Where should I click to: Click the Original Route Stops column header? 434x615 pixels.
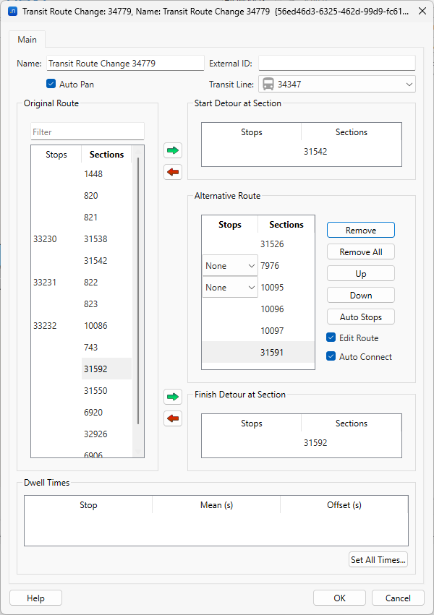pyautogui.click(x=56, y=155)
